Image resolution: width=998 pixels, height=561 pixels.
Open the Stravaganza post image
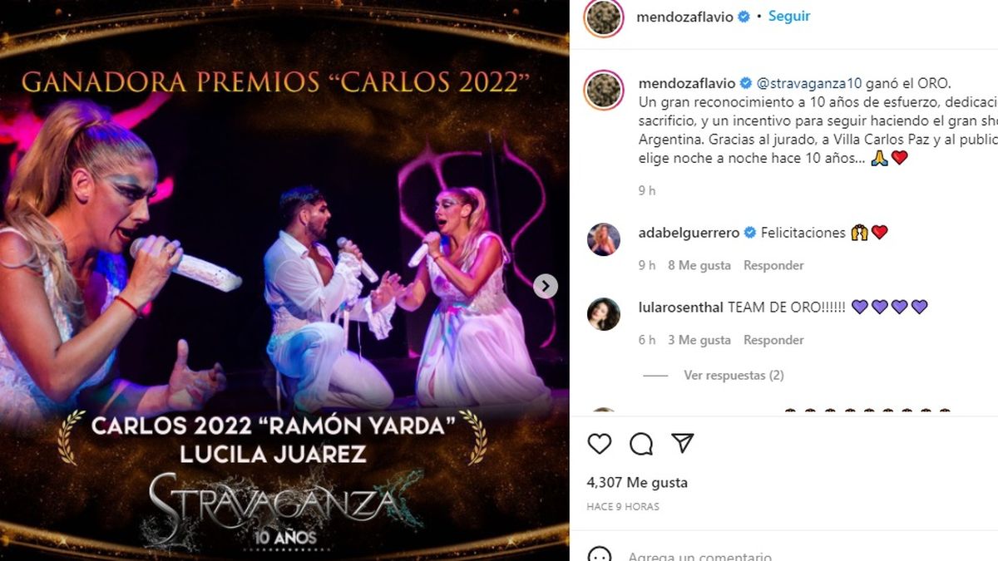click(x=284, y=280)
